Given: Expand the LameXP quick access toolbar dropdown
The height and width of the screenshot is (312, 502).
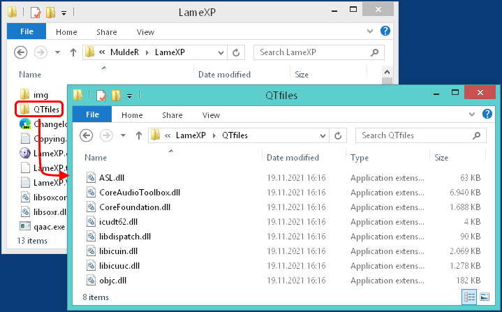Looking at the screenshot, I should [x=64, y=13].
